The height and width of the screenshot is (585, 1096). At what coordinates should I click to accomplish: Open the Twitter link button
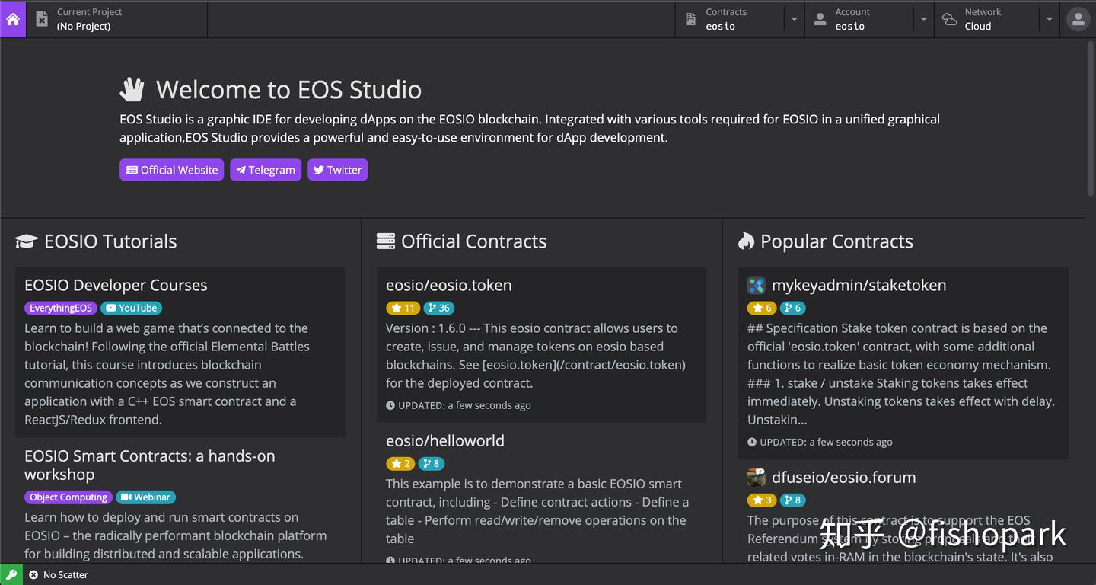click(337, 170)
